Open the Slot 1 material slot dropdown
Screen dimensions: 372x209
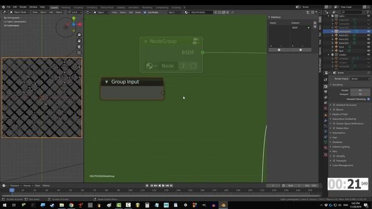(x=175, y=12)
